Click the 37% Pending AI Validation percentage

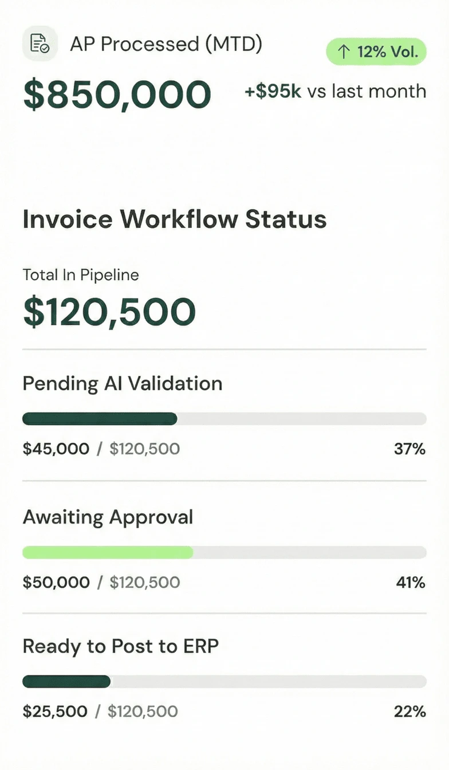tap(409, 449)
